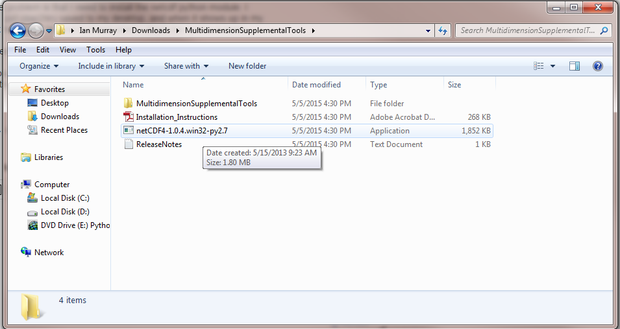Click the Libraries icon
The image size is (620, 329).
[x=26, y=157]
